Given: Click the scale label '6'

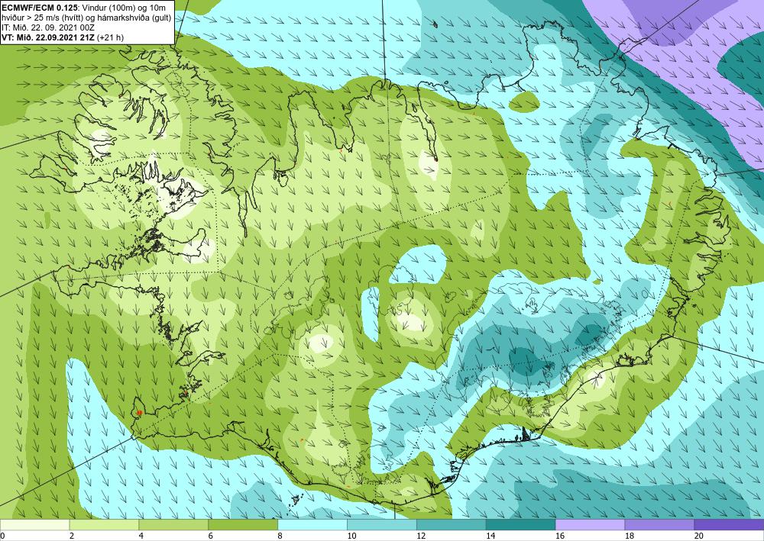Looking at the screenshot, I should click(x=211, y=536).
